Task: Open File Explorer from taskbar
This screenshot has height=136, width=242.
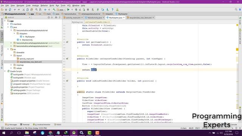Action: point(27,133)
